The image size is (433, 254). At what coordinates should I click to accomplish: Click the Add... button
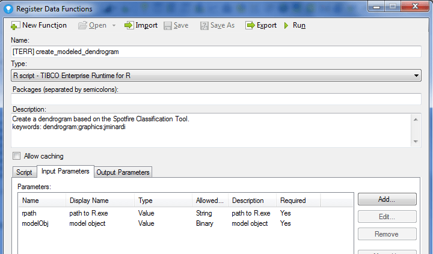tap(387, 199)
